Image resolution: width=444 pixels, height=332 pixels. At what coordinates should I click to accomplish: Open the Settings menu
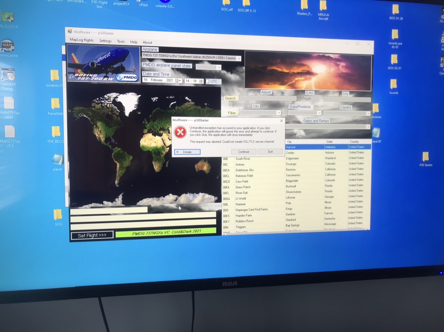(105, 41)
